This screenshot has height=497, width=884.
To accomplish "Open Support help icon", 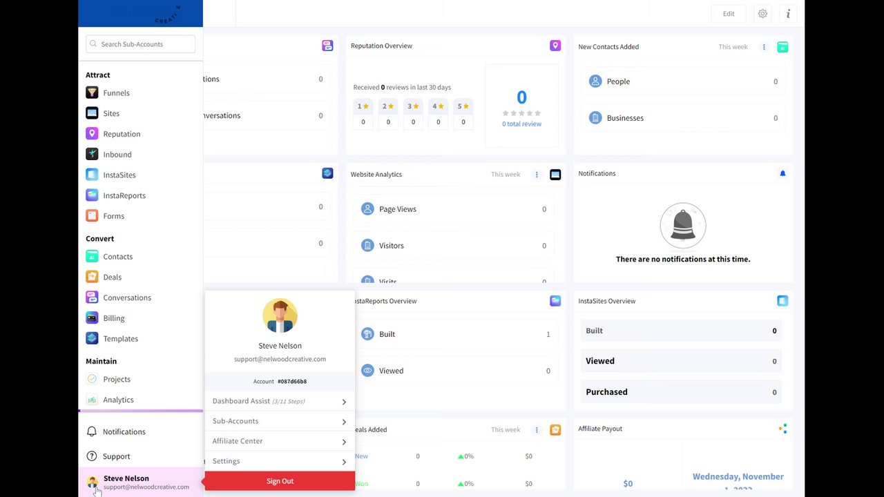I will pyautogui.click(x=91, y=456).
